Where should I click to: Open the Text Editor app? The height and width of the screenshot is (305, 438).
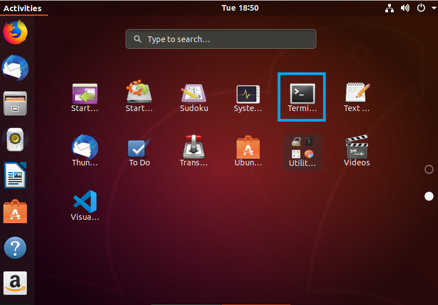tap(357, 97)
